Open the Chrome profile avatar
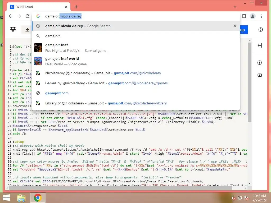This screenshot has width=271, height=203. coord(253,16)
